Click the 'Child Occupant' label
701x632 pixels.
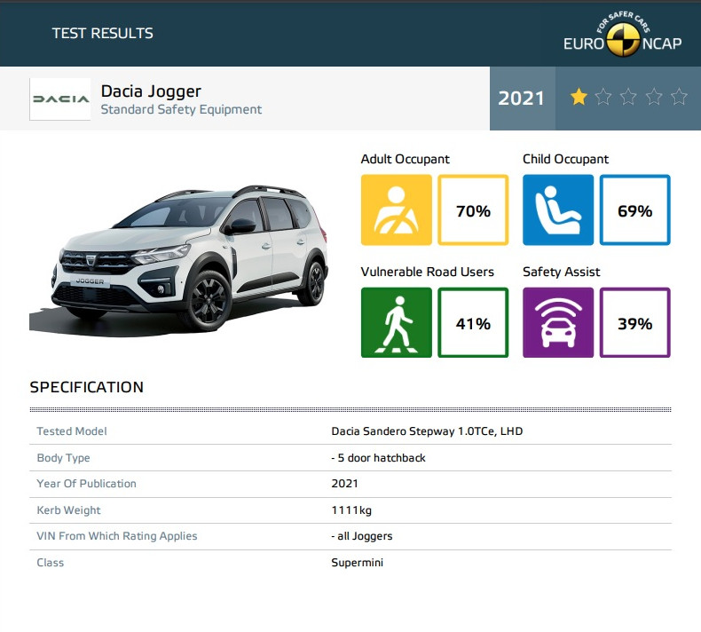coord(565,159)
